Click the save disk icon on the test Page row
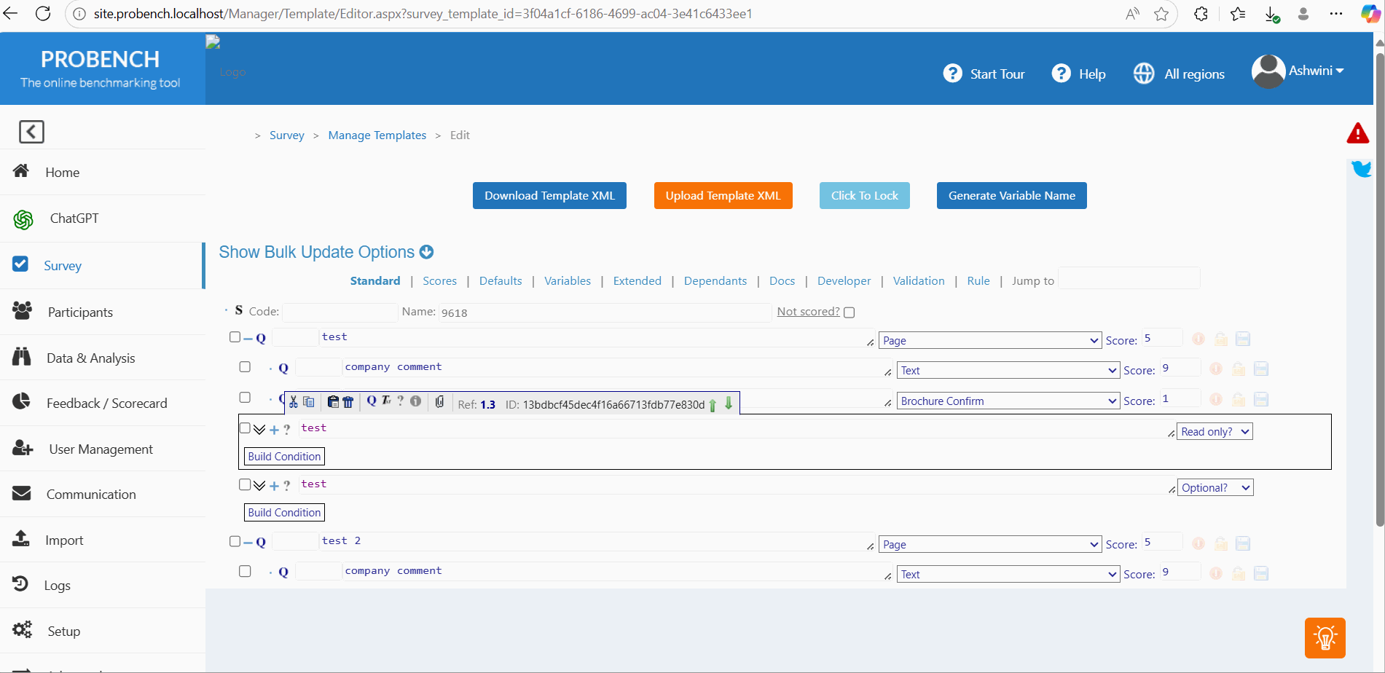Image resolution: width=1385 pixels, height=673 pixels. pyautogui.click(x=1244, y=339)
